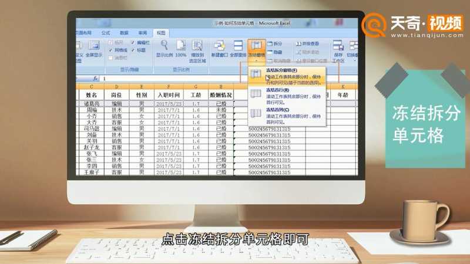470x264 pixels.
Task: Select the name cell 大乔
Action: coord(92,123)
